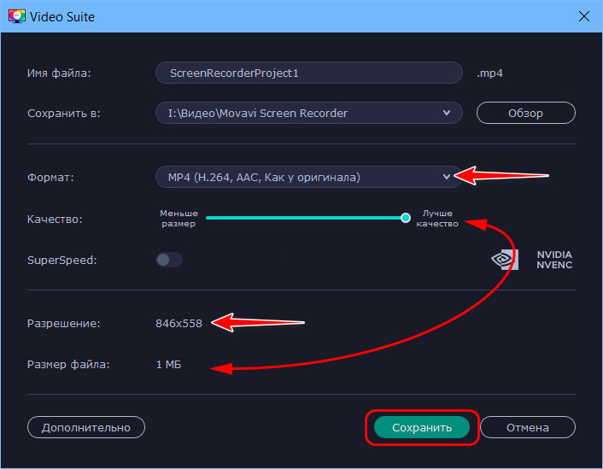
Task: Click the Отмена cancel button
Action: (528, 427)
